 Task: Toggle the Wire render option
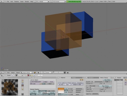[x=39, y=93]
